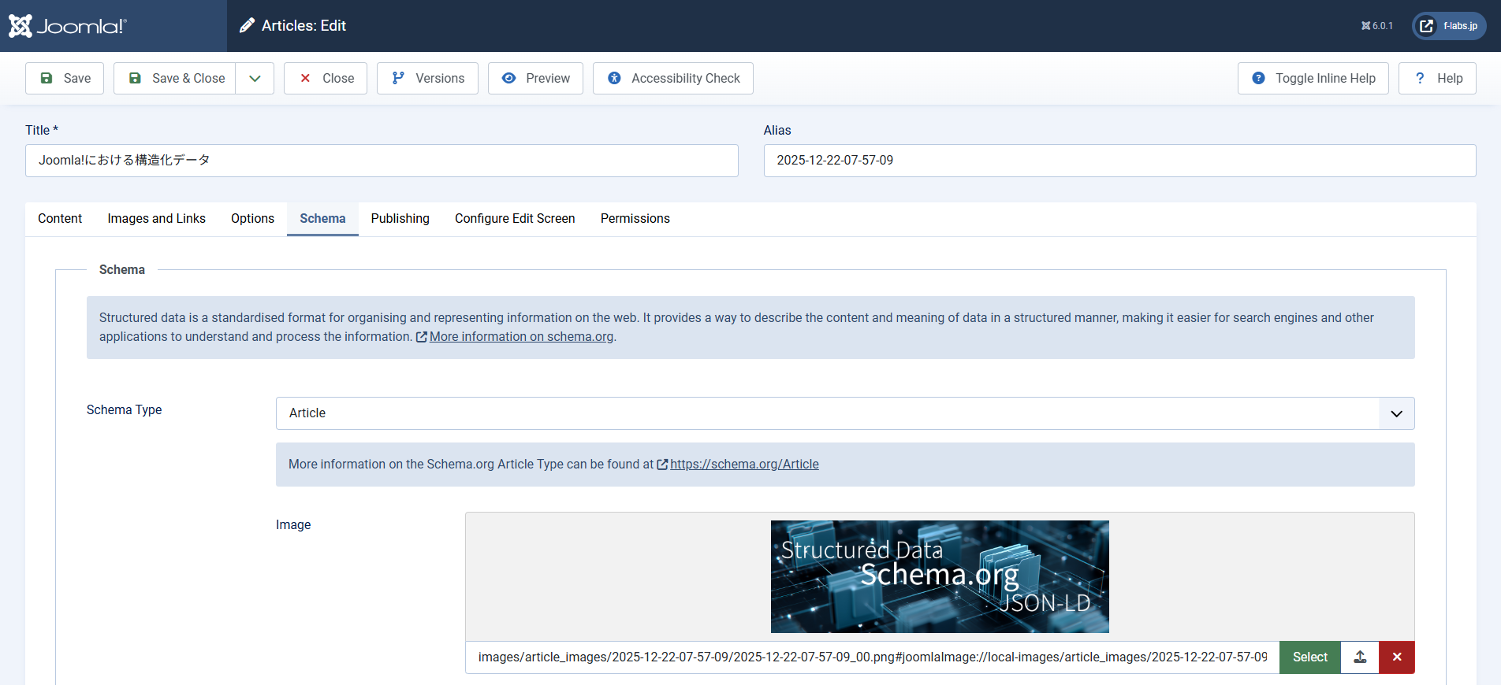
Task: Go to the Permissions tab
Action: click(635, 219)
